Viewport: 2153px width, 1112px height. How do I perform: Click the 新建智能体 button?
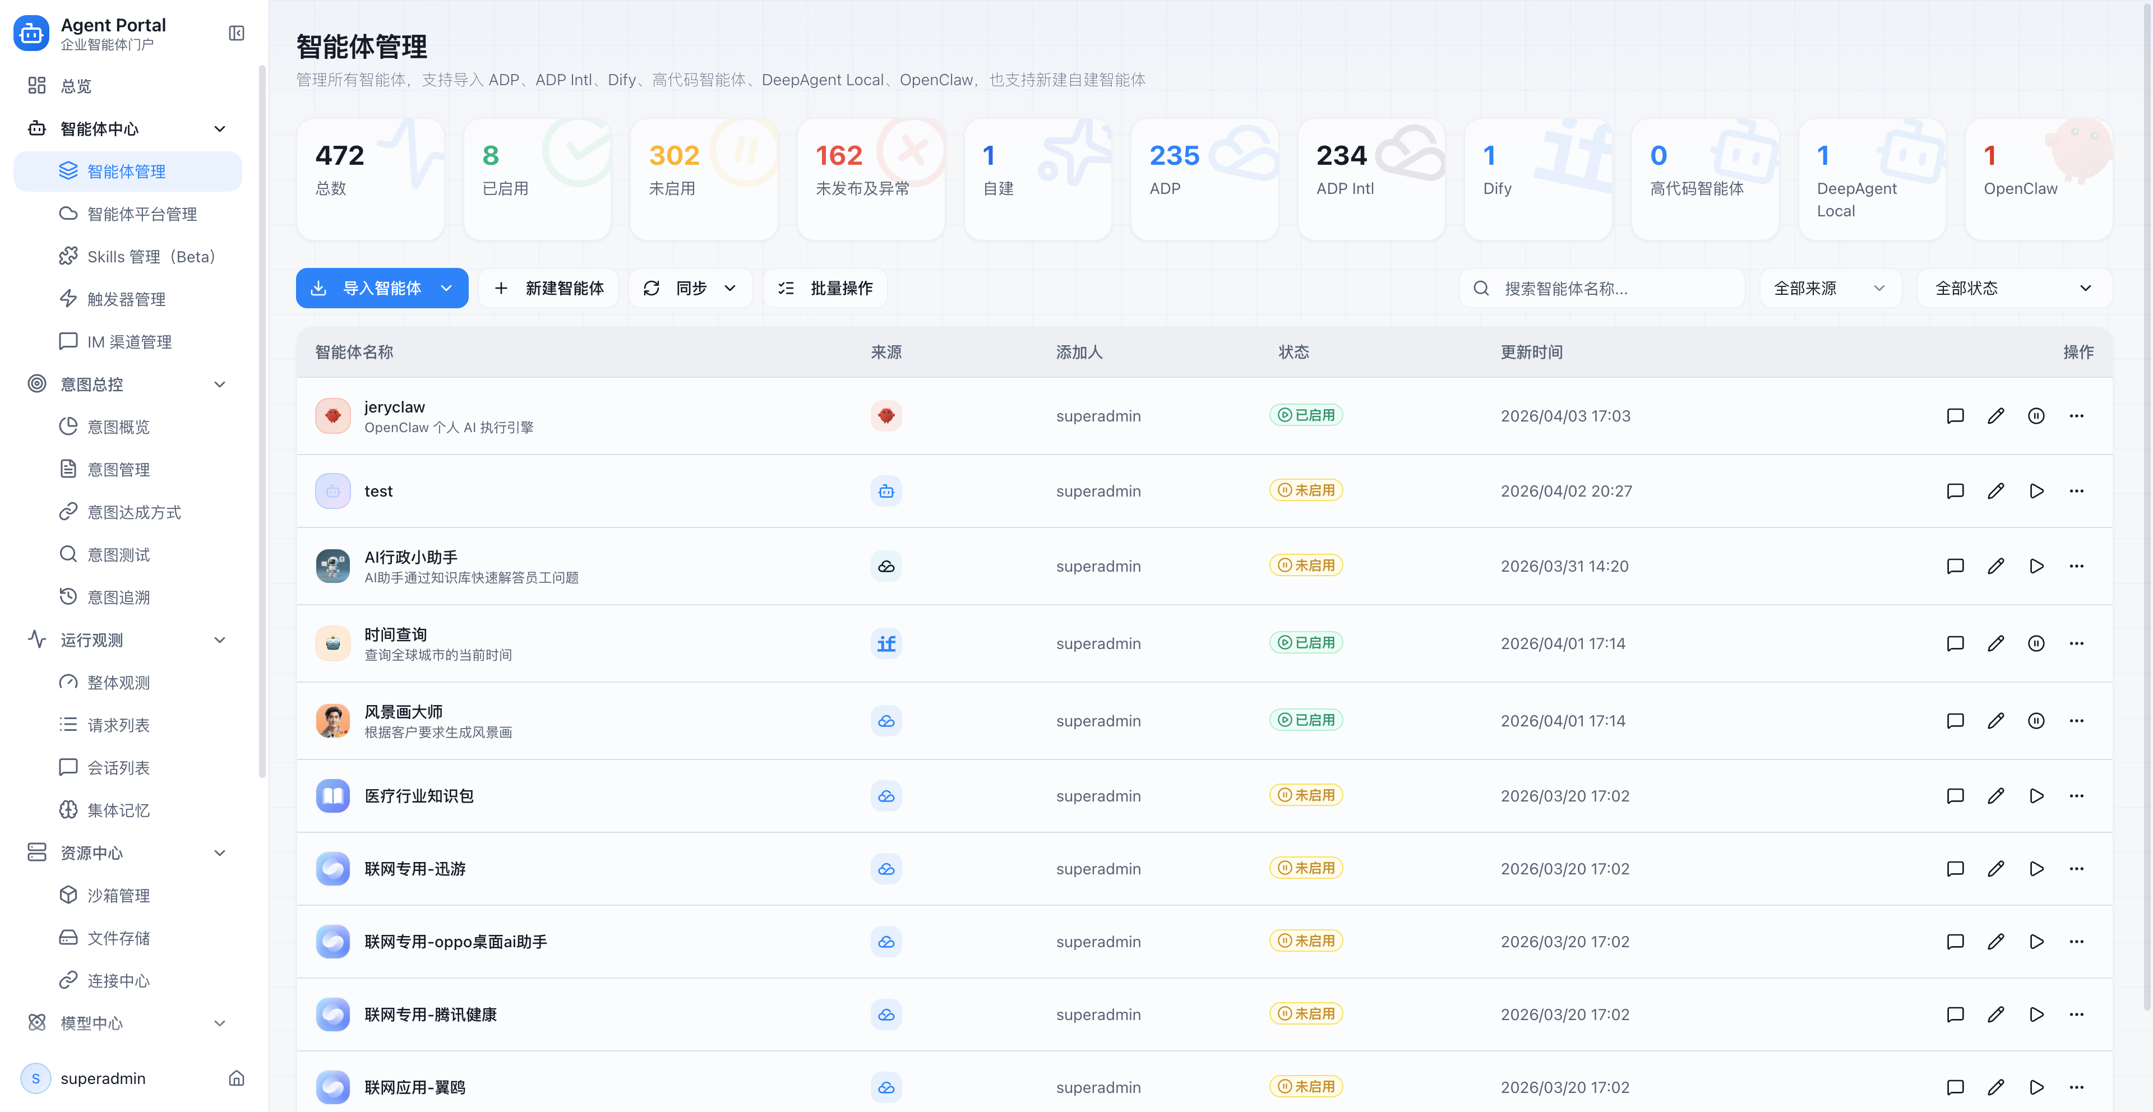click(548, 288)
